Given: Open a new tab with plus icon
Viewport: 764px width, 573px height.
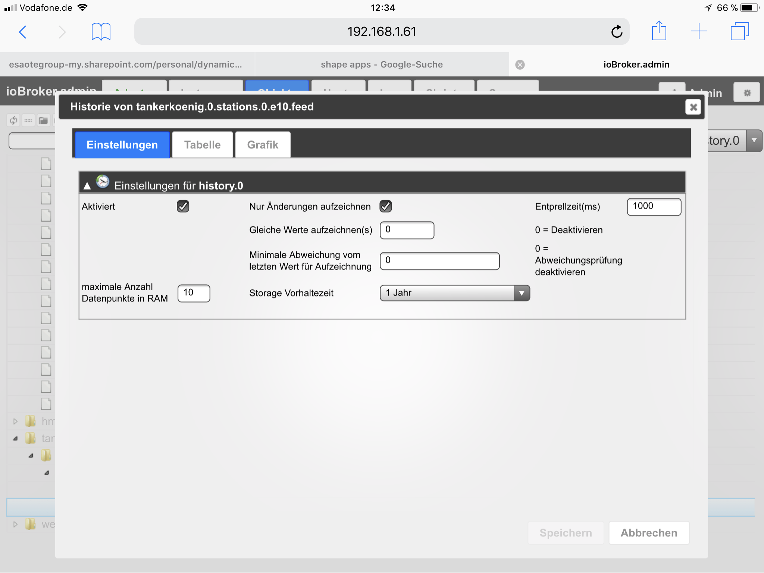Looking at the screenshot, I should tap(699, 31).
